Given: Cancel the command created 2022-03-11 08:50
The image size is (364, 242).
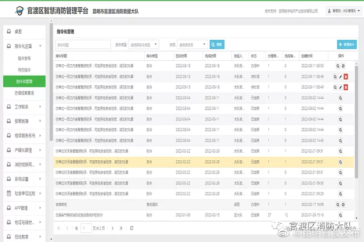Looking at the screenshot, I should click(343, 66).
